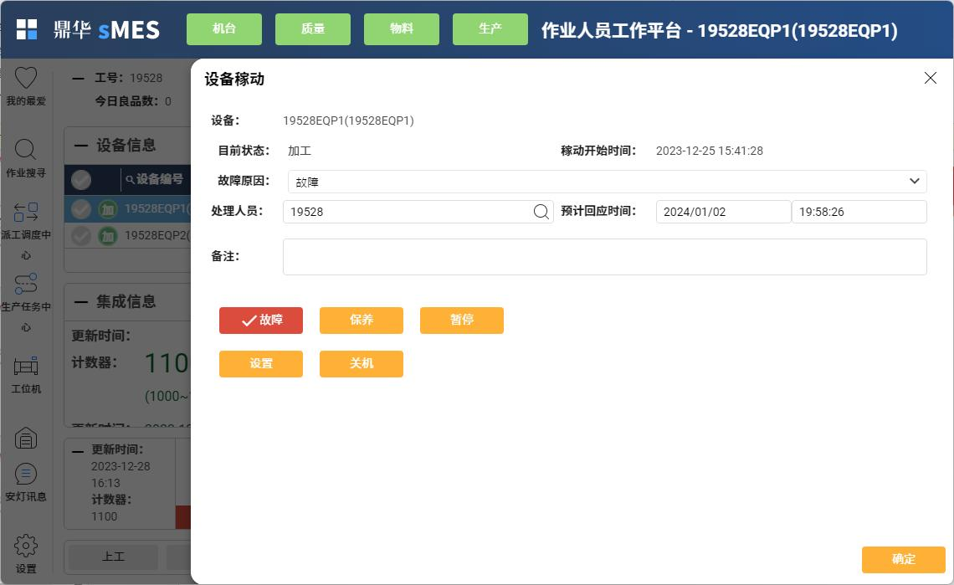Open the 故障原因 dropdown
Screen dimensions: 954x585
coord(608,182)
